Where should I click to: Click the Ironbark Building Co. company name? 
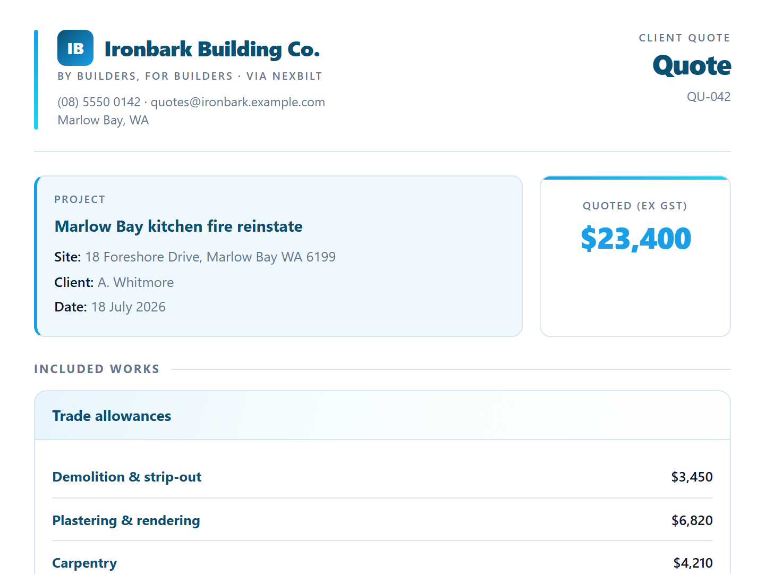212,49
